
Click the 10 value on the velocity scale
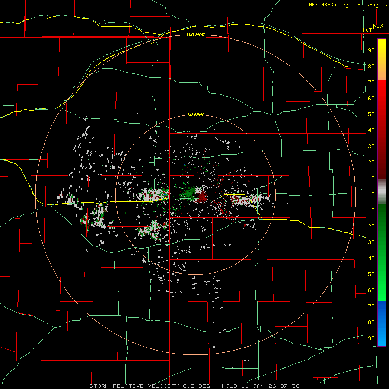pyautogui.click(x=371, y=179)
